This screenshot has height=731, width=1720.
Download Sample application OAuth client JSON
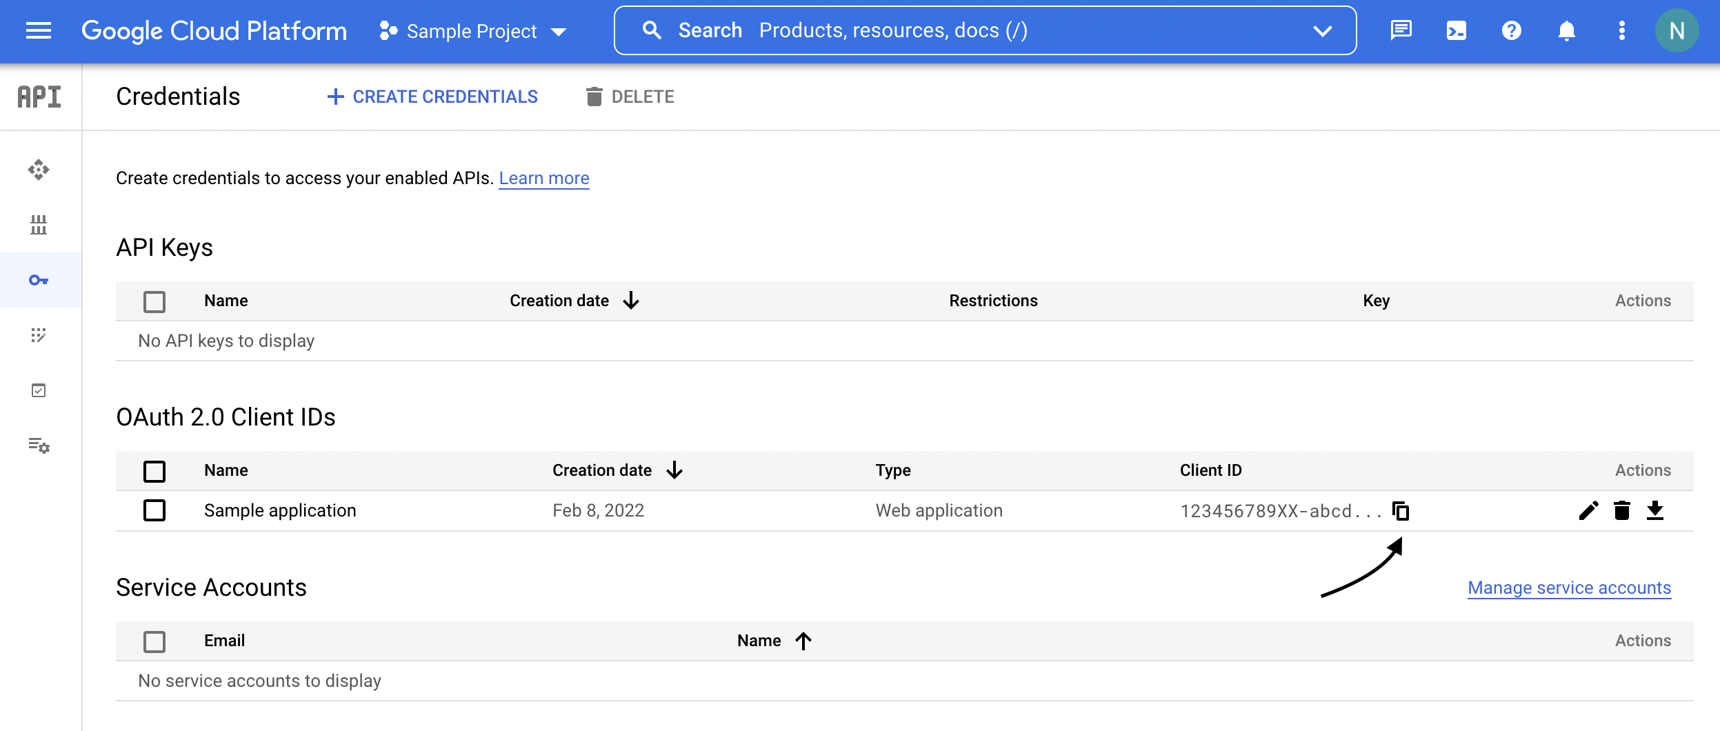tap(1655, 510)
